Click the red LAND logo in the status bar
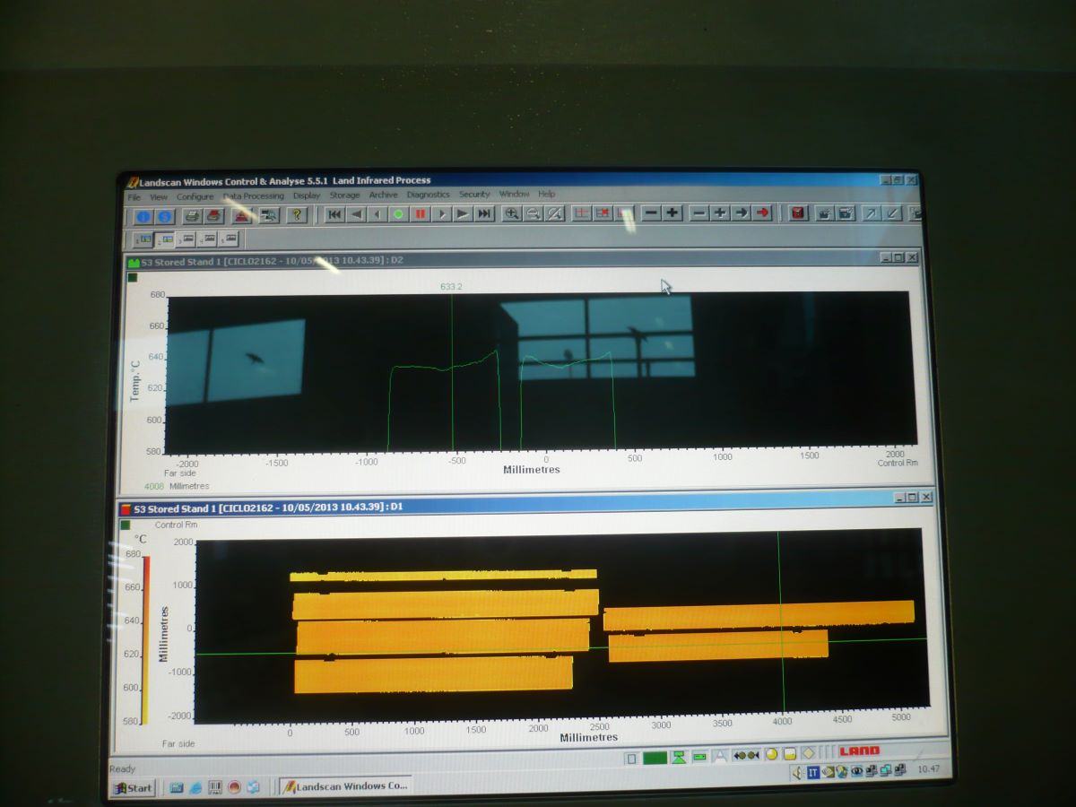 point(859,751)
